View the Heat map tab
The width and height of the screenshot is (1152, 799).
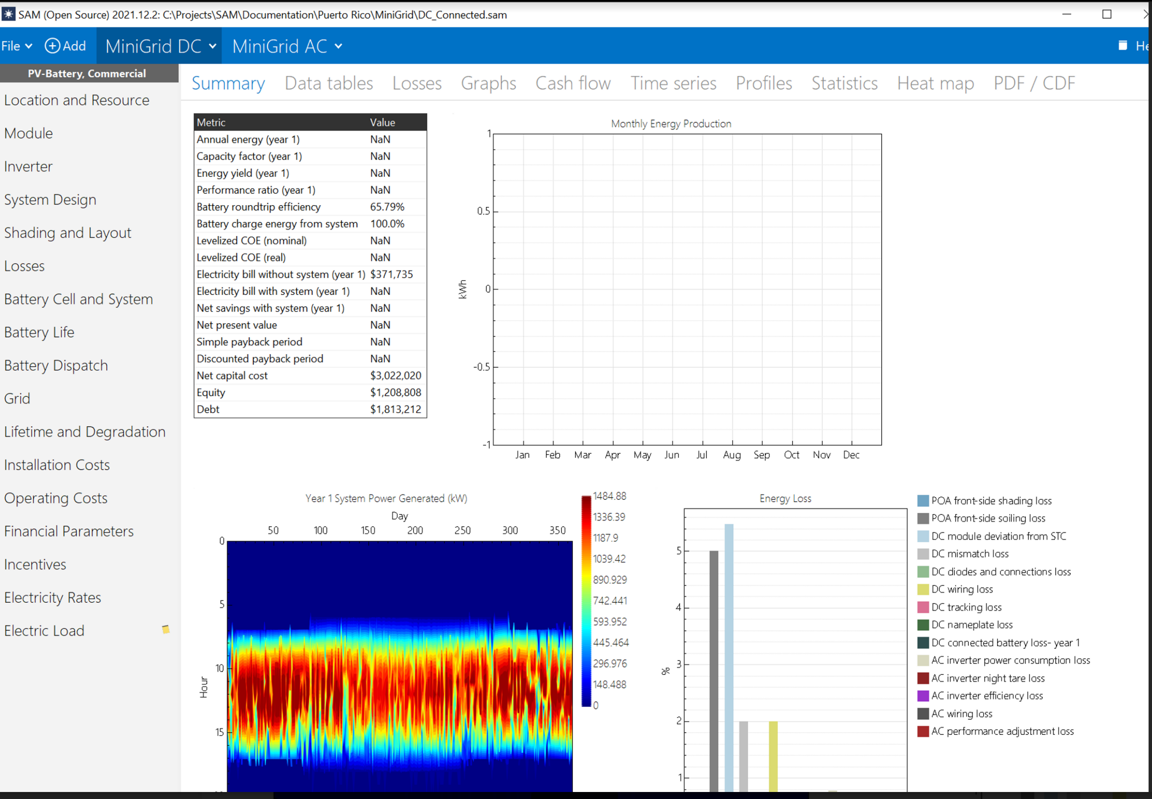(x=935, y=83)
